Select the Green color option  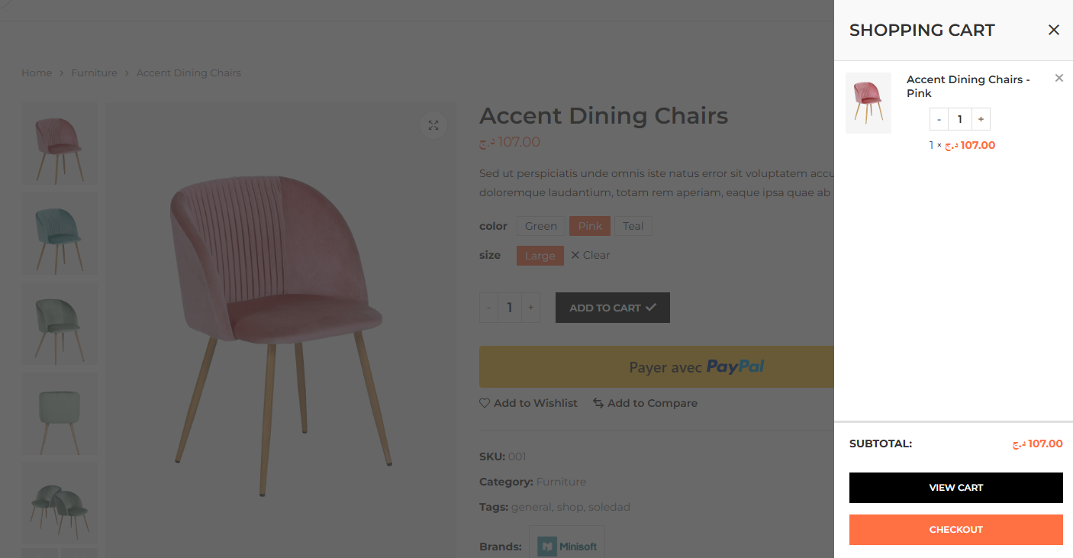click(x=540, y=226)
